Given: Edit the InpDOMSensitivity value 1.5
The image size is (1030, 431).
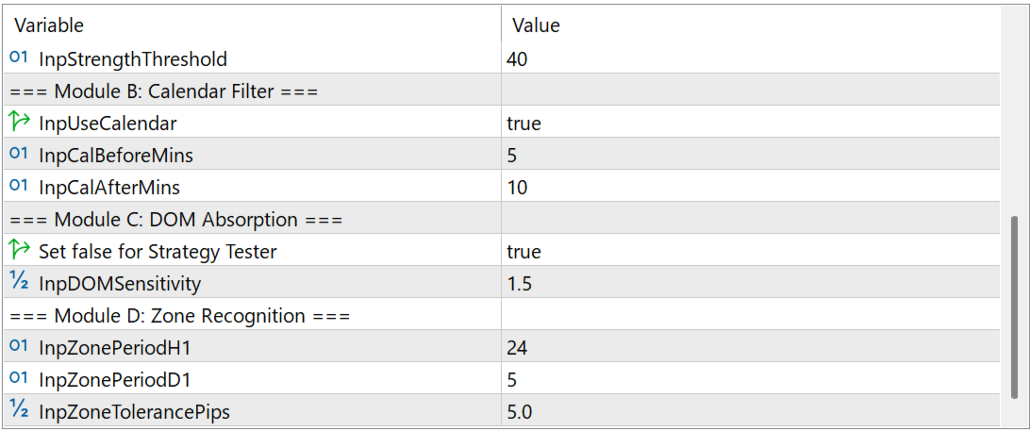Looking at the screenshot, I should click(x=519, y=283).
